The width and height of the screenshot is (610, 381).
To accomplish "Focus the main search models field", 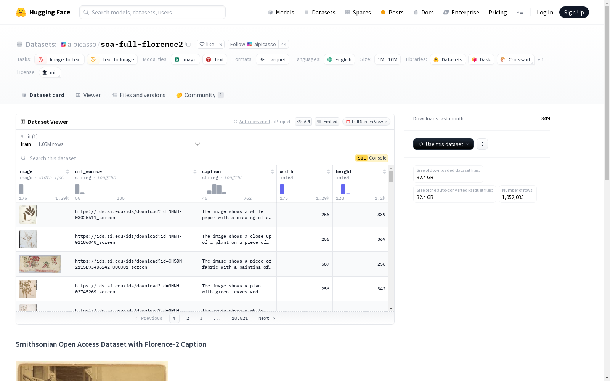I will pyautogui.click(x=152, y=12).
